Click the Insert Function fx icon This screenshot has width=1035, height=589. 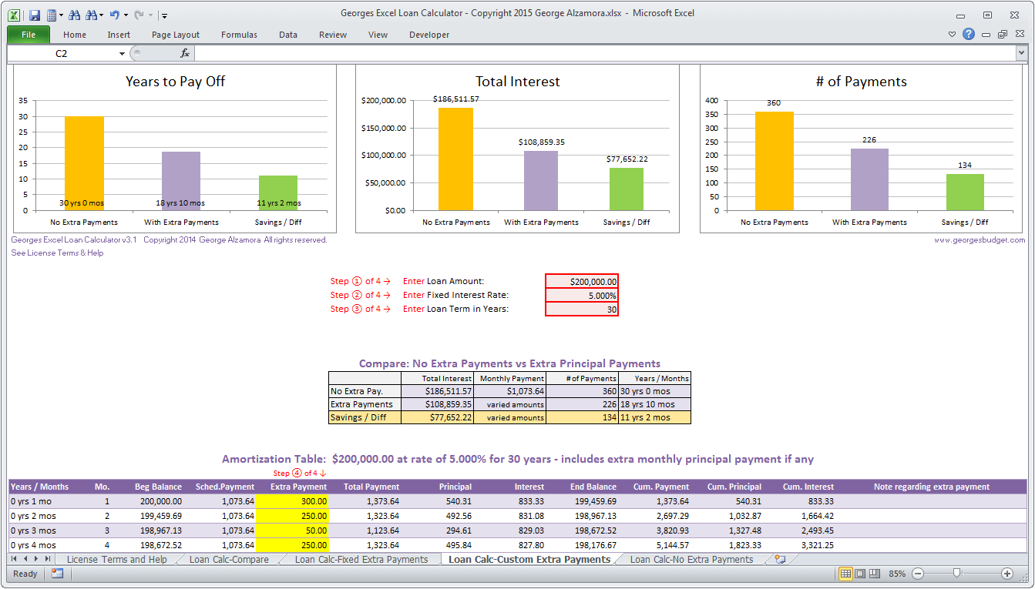pyautogui.click(x=185, y=53)
